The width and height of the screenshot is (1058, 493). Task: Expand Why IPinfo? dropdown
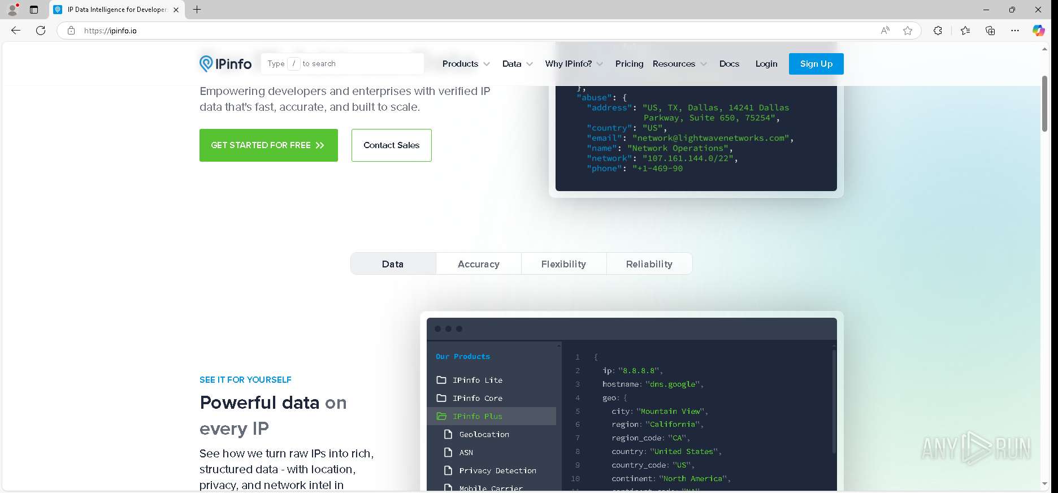click(x=574, y=64)
